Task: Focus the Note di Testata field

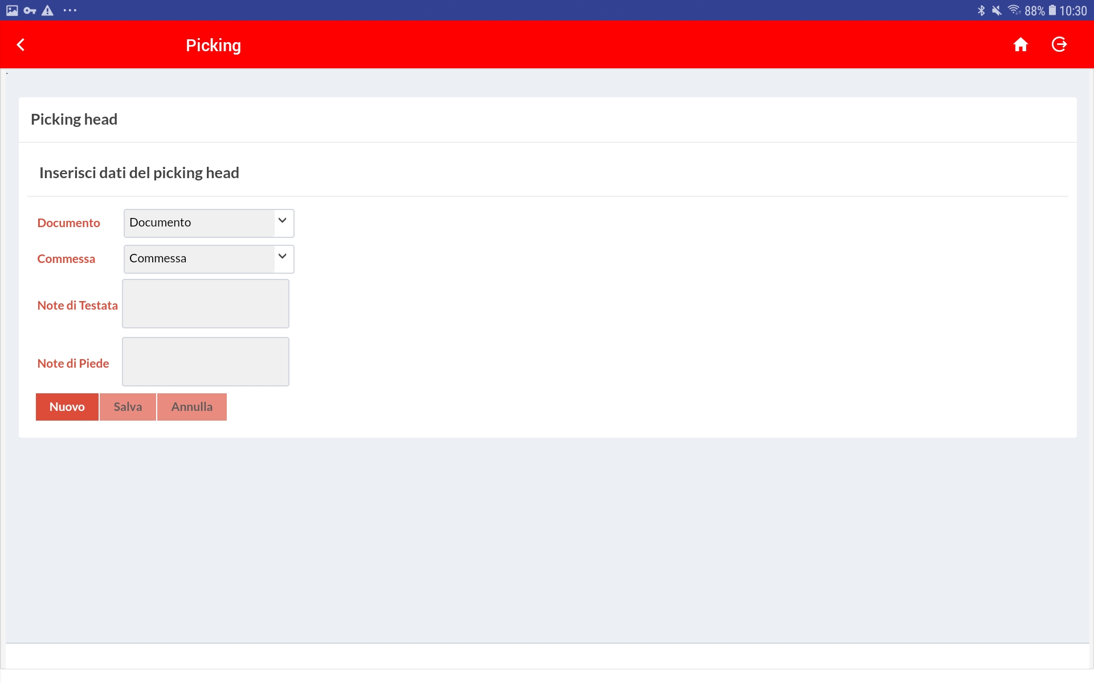Action: (x=206, y=303)
